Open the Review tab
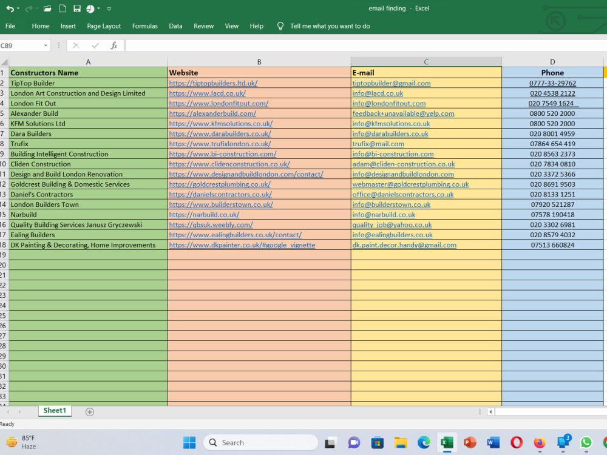Image resolution: width=607 pixels, height=455 pixels. (x=203, y=26)
